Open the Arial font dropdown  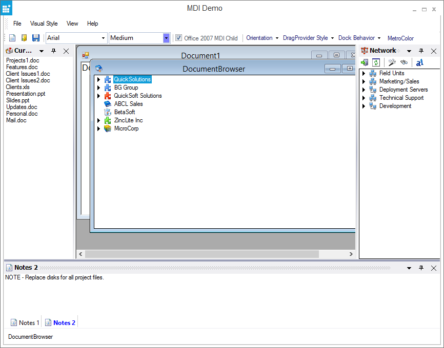[103, 38]
